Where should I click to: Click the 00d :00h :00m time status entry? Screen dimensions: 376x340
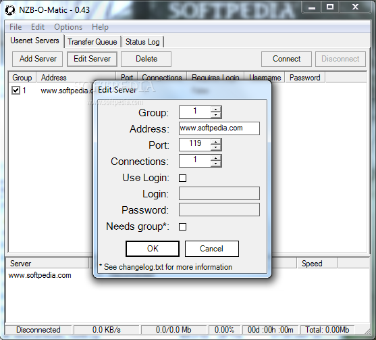click(270, 330)
